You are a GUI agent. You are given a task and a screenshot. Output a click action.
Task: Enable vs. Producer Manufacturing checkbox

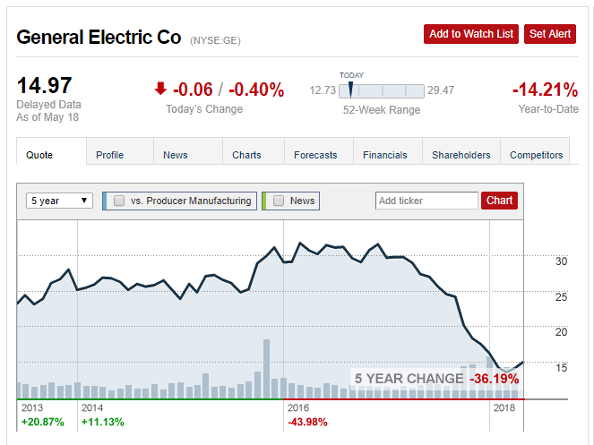click(x=119, y=201)
